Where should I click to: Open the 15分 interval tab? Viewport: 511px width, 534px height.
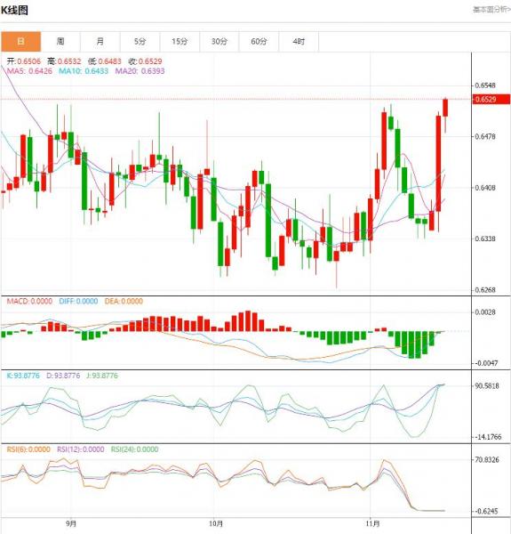[x=180, y=42]
